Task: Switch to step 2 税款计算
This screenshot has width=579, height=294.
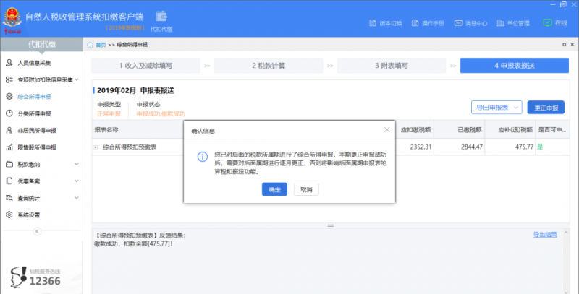Action: [x=269, y=66]
